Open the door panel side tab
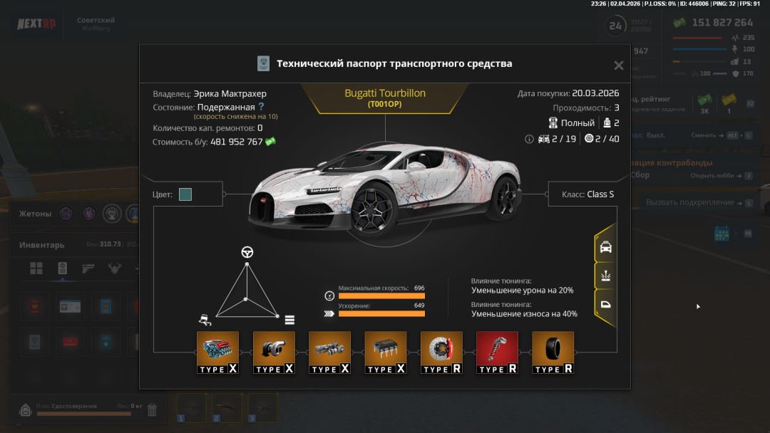This screenshot has height=433, width=770. pyautogui.click(x=605, y=303)
